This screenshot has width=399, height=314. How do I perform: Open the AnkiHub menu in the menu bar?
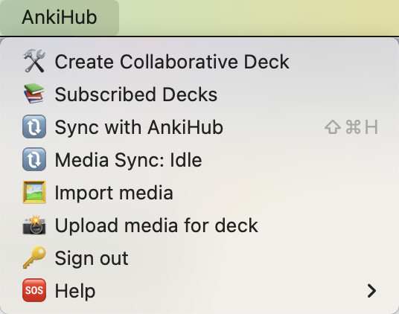pyautogui.click(x=60, y=17)
